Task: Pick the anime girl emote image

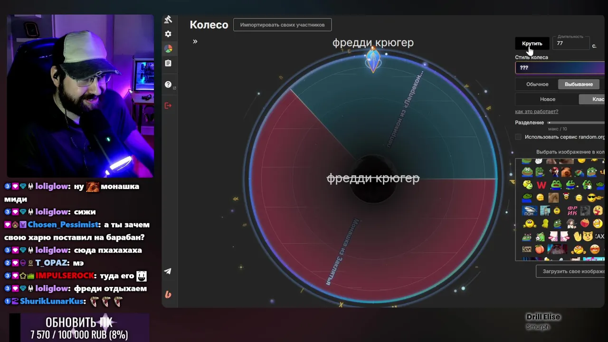Action: 571,224
